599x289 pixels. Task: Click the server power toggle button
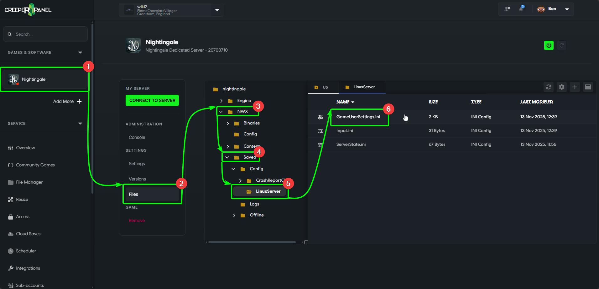point(549,45)
